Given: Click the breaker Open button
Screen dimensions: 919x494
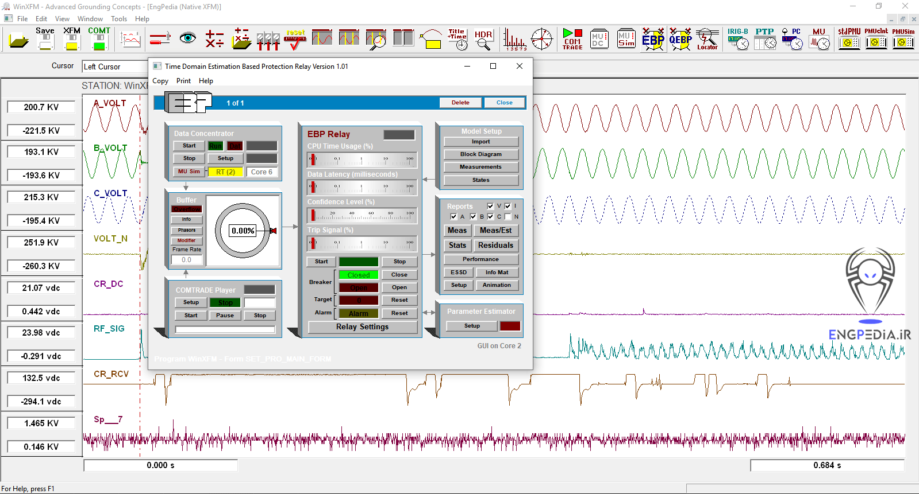Looking at the screenshot, I should (399, 287).
